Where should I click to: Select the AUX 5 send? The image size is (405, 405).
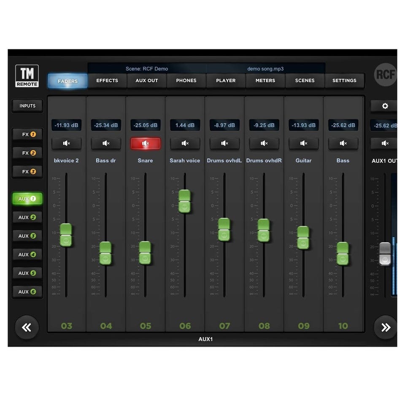pos(27,273)
